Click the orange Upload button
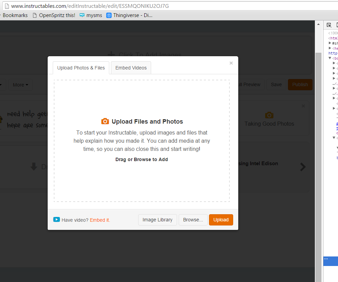Image resolution: width=338 pixels, height=282 pixels. pos(221,220)
